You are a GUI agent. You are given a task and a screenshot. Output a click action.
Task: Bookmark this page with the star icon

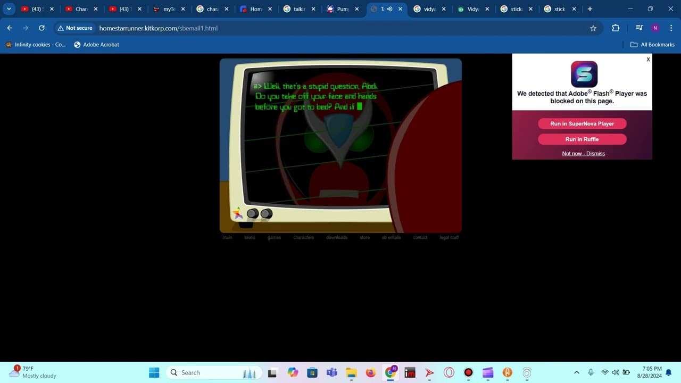[x=593, y=28]
